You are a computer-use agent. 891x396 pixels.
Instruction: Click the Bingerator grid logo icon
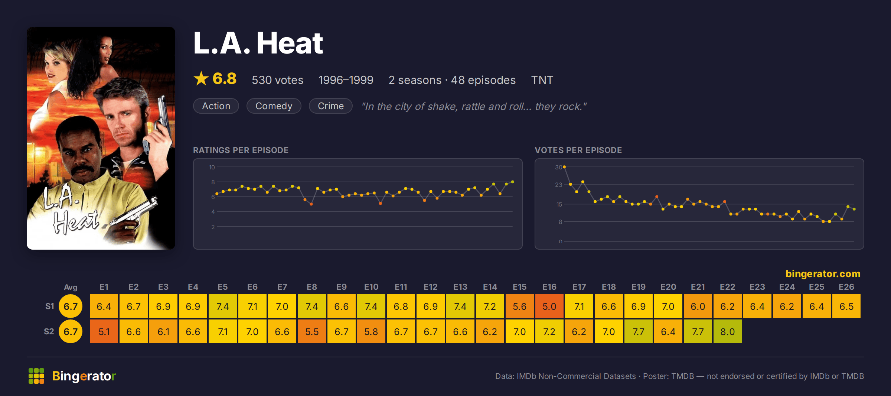36,376
